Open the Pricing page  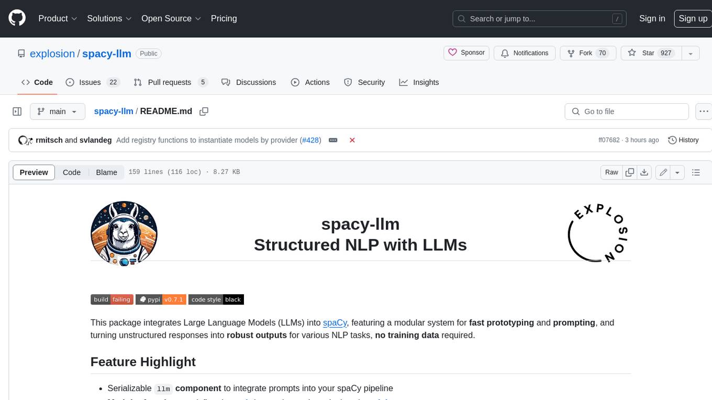point(224,18)
